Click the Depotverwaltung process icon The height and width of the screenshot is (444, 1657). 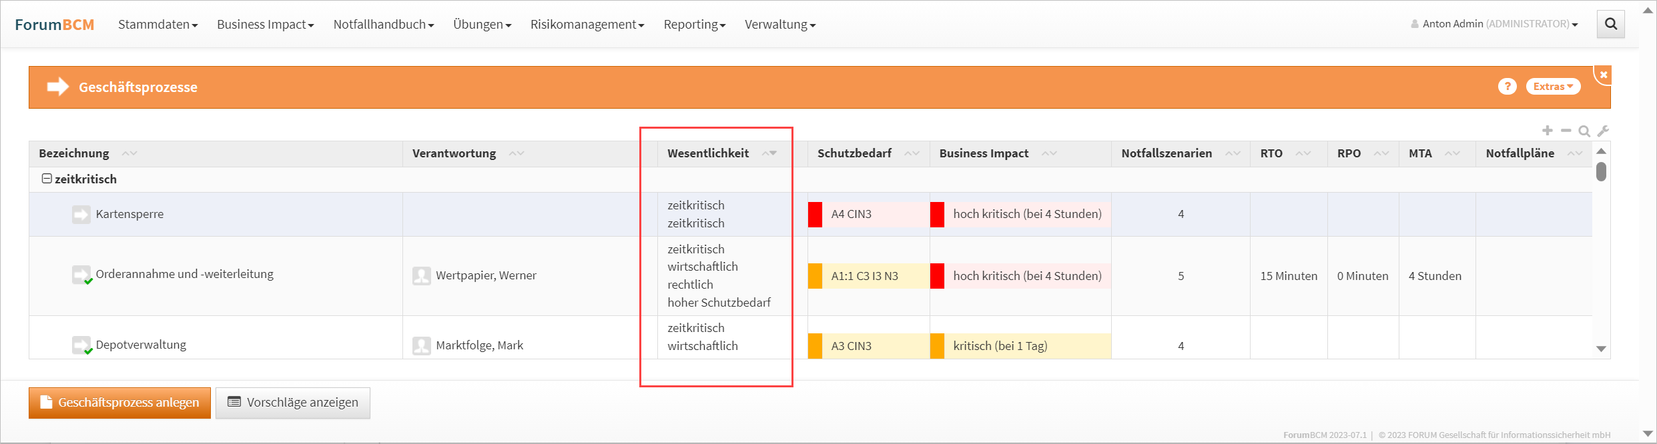81,345
